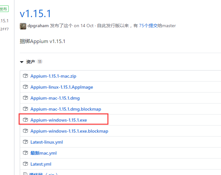Image resolution: width=221 pixels, height=175 pixels.
Task: Download Appium-windows-1.15.1.exe.blockmap
Action: (69, 131)
